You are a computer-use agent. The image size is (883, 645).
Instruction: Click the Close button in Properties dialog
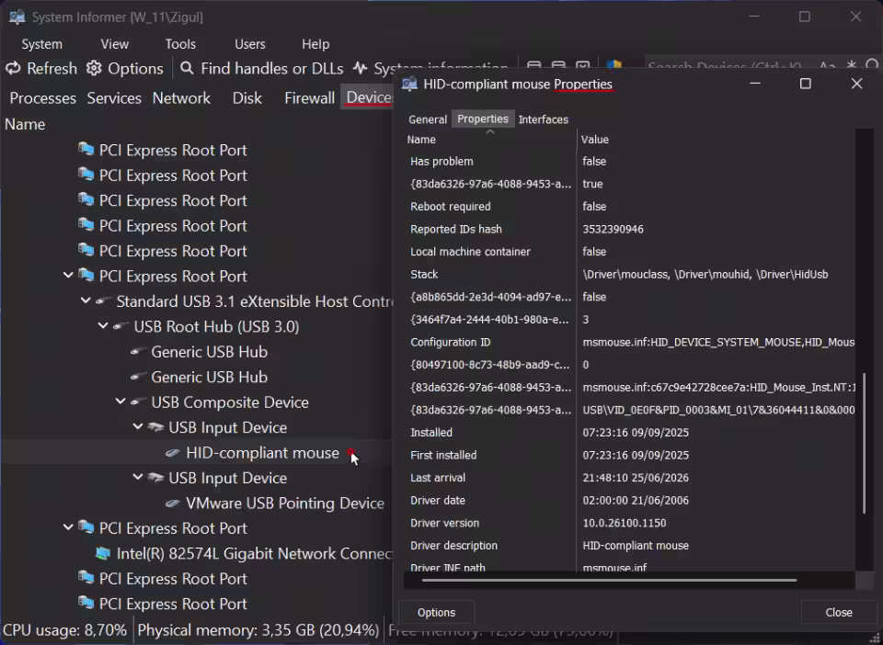[x=839, y=613]
